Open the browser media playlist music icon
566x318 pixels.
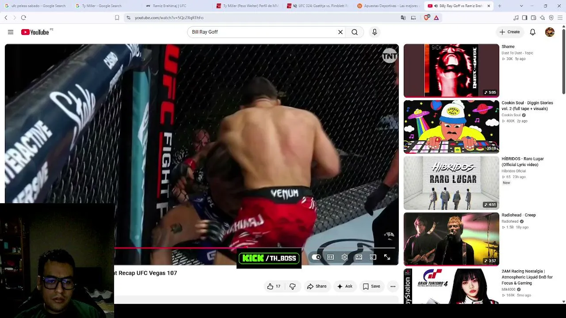[x=516, y=18]
